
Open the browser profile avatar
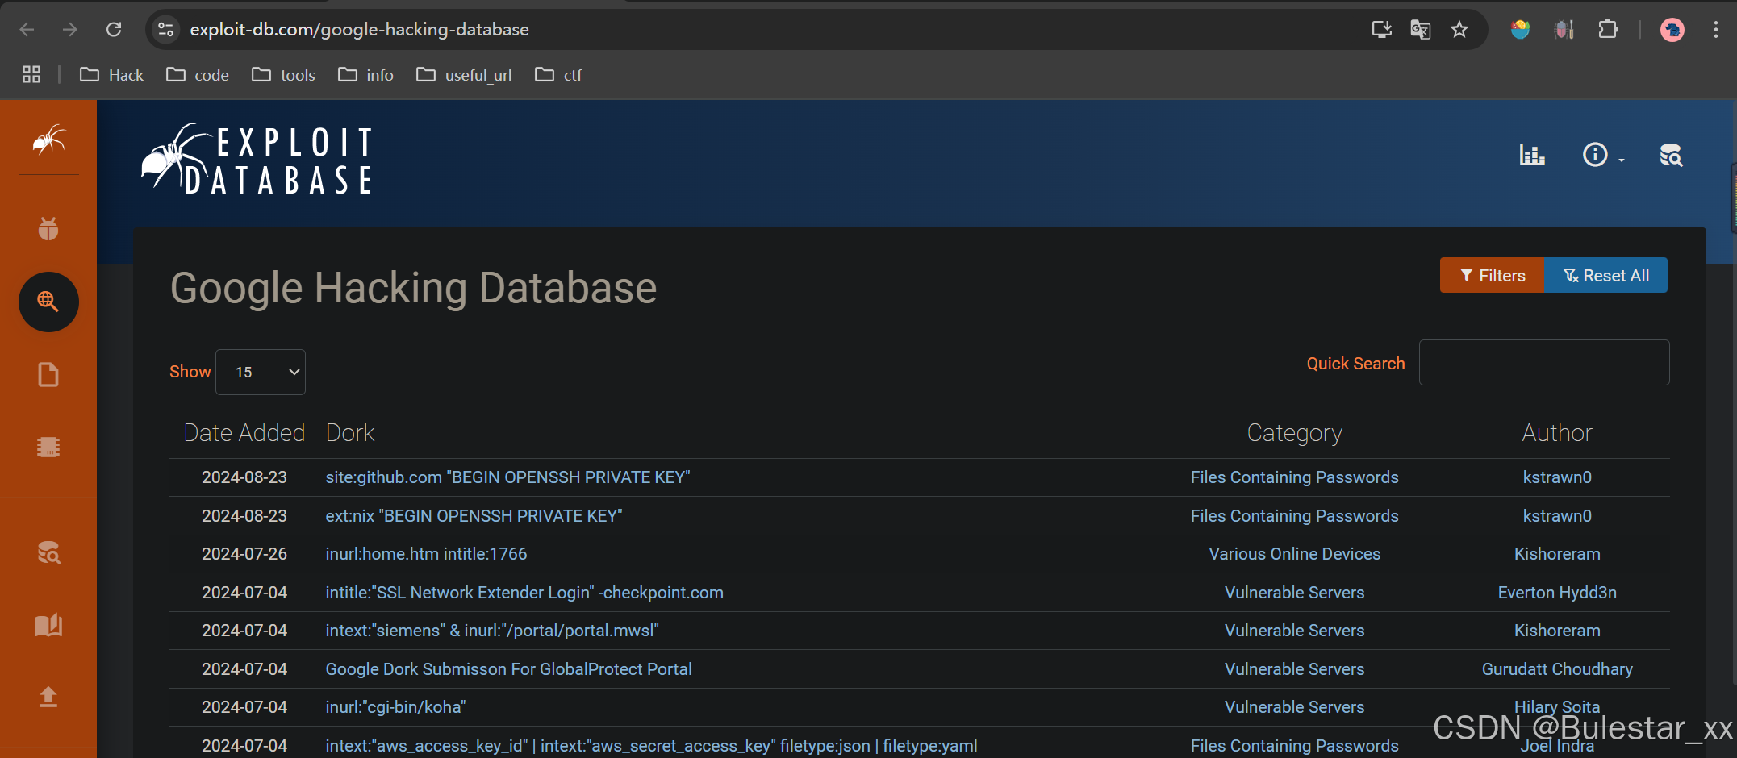tap(1672, 30)
